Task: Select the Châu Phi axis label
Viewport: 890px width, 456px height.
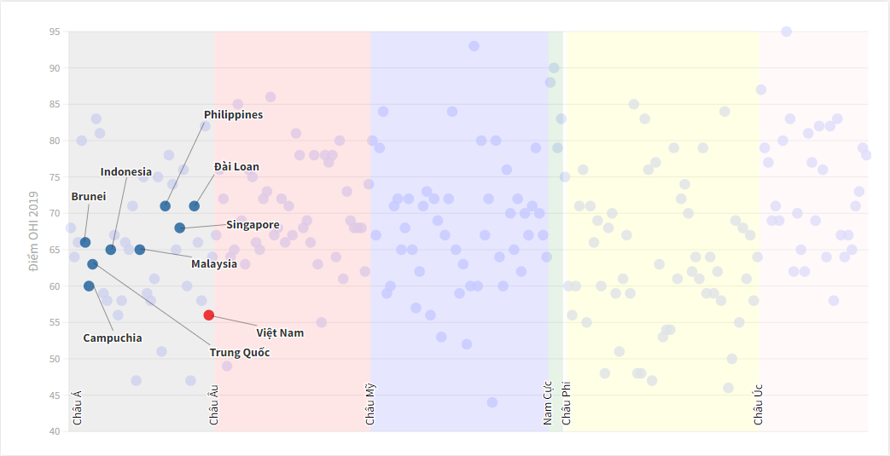Action: pos(566,403)
